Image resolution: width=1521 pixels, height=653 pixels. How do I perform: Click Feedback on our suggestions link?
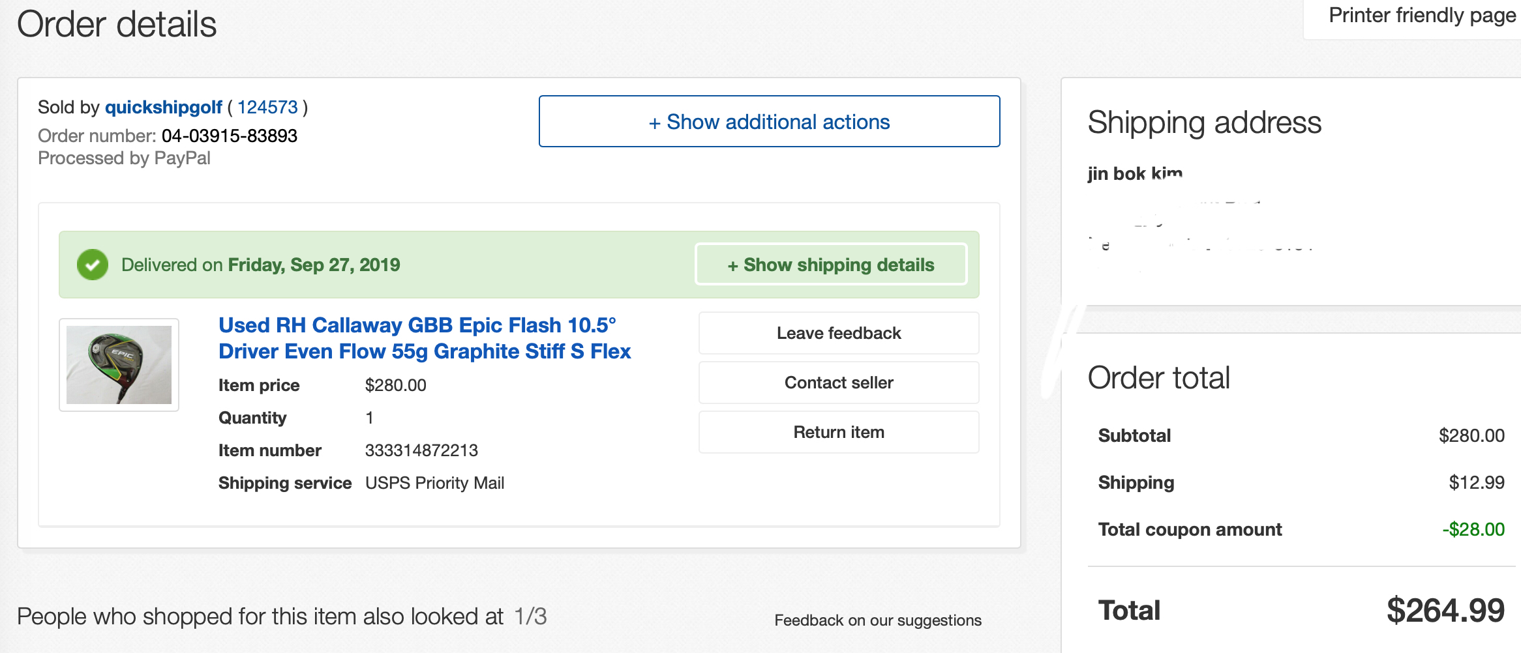coord(877,620)
